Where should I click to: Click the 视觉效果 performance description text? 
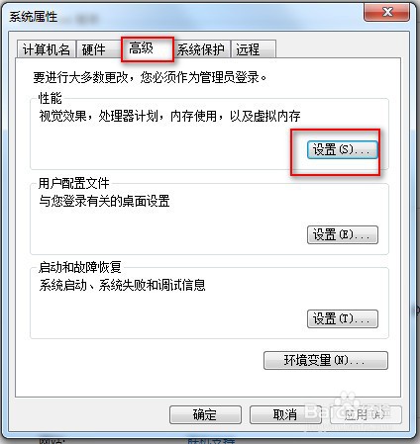[x=169, y=116]
